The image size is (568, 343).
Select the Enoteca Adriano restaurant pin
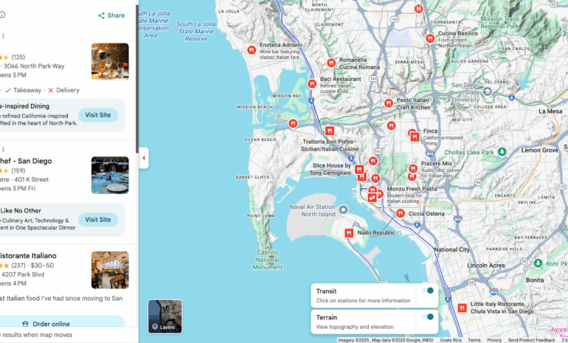click(252, 50)
